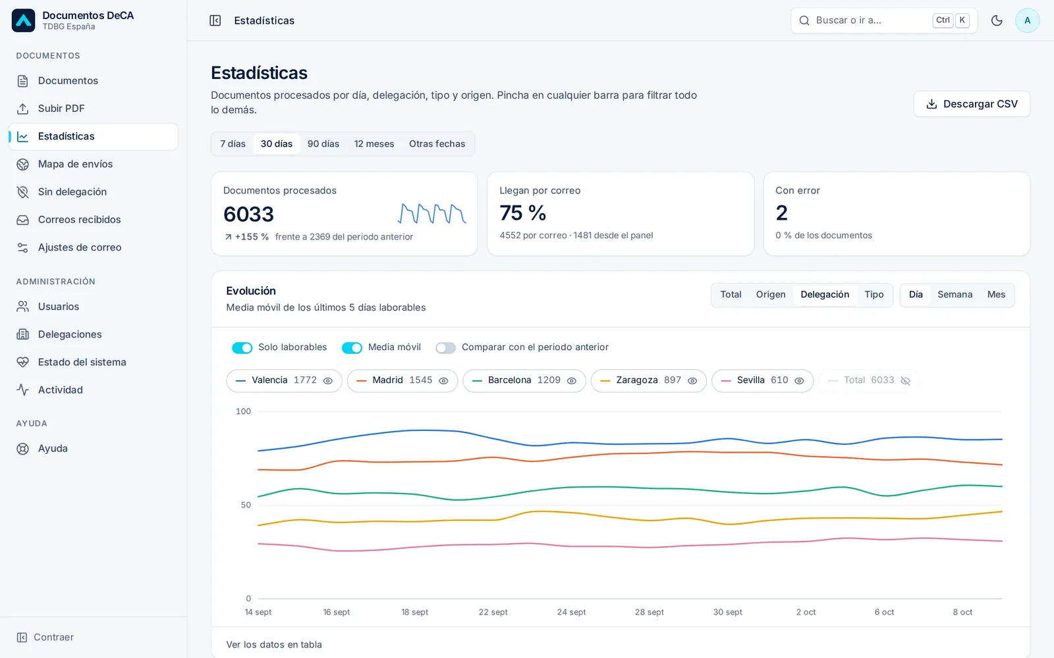Click the Estadísticas sidebar item
1054x658 pixels.
[x=93, y=136]
